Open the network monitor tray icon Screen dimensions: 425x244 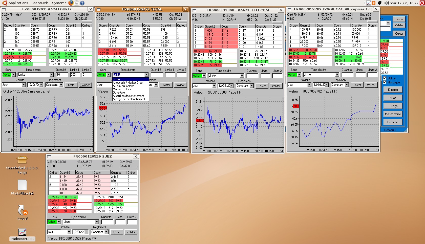tap(379, 3)
